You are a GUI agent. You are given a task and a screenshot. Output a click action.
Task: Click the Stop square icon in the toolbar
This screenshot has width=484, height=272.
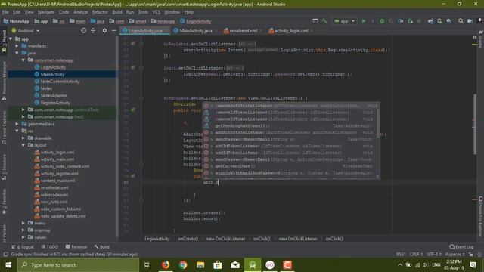click(x=419, y=21)
